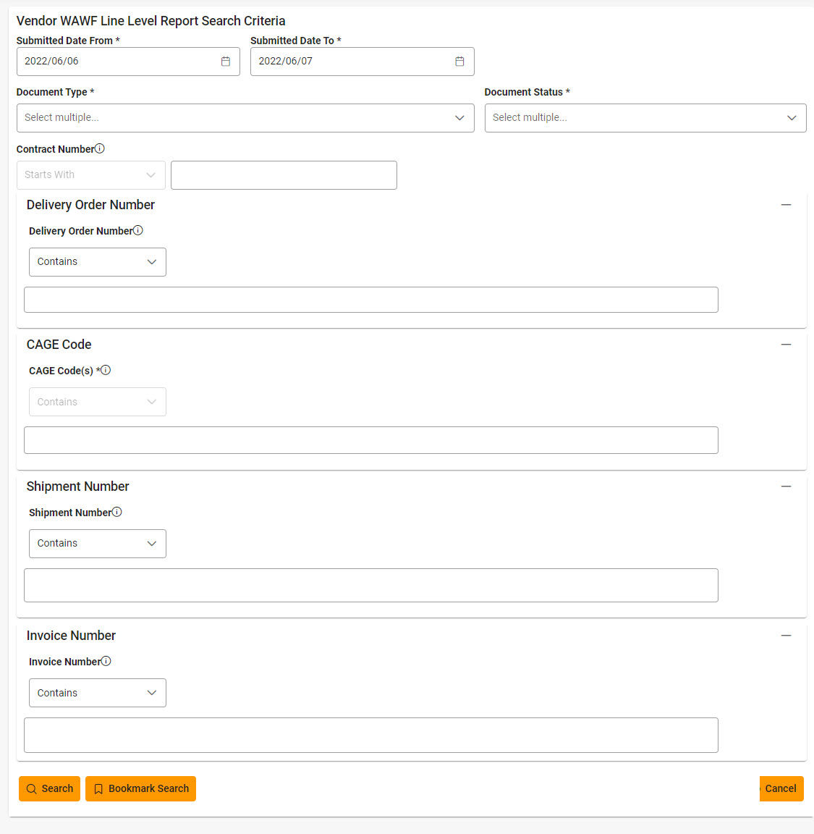Click the Cancel button
Viewport: 814px width, 834px height.
pos(781,789)
